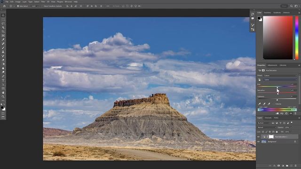Switch to the Gradients tab
Screen dimensions: 301x169
pos(277,13)
